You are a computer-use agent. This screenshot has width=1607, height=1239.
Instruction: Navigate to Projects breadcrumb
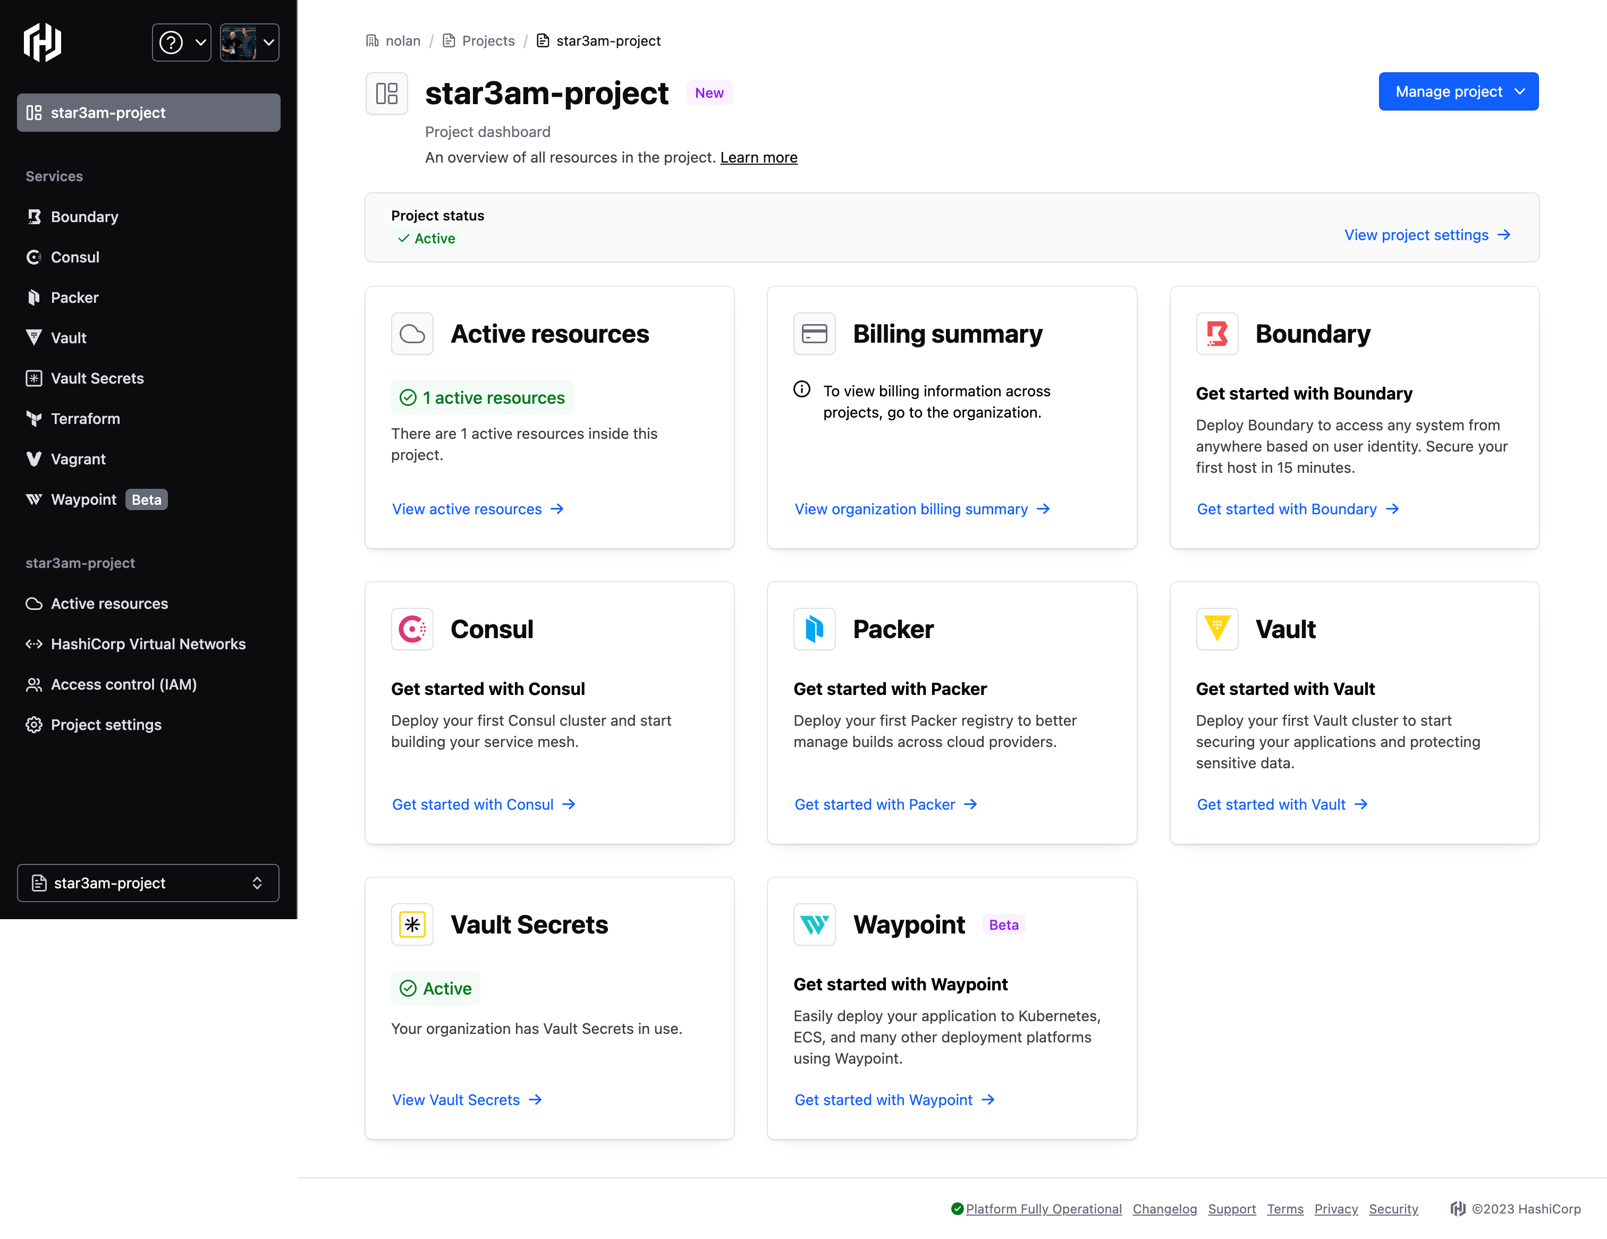pyautogui.click(x=478, y=41)
